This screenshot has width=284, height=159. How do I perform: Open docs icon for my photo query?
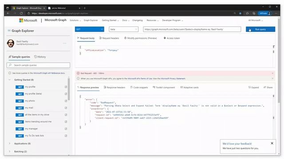coord(66,101)
